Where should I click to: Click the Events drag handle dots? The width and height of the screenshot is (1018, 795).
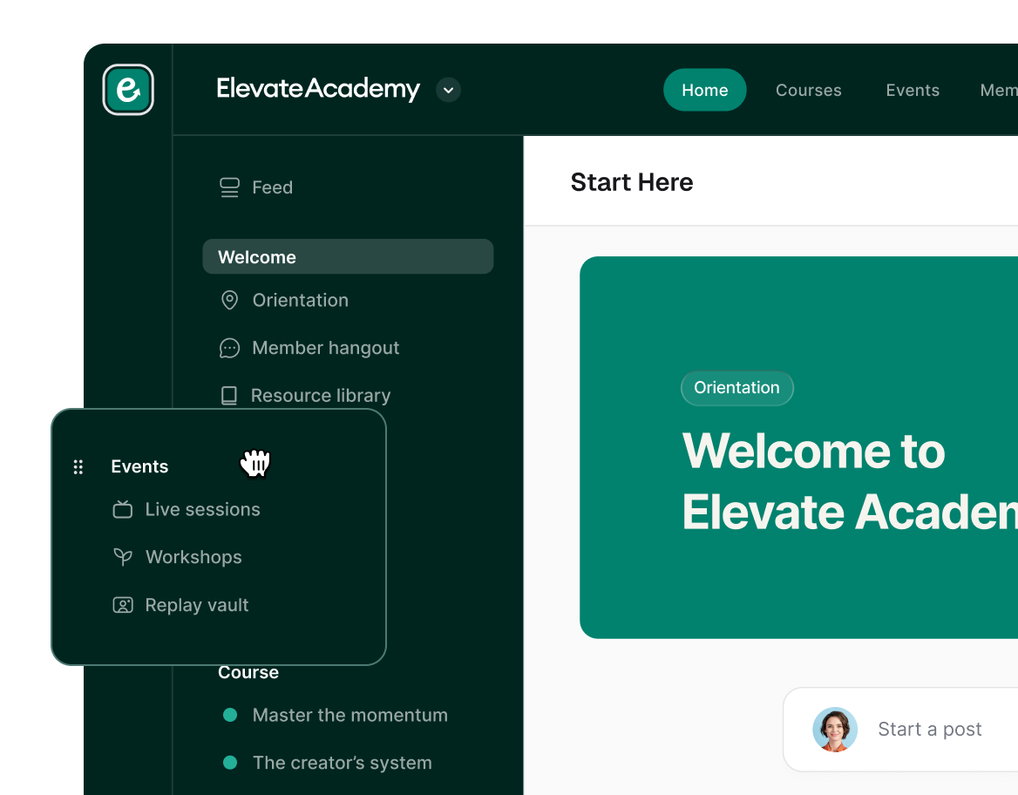pyautogui.click(x=78, y=466)
